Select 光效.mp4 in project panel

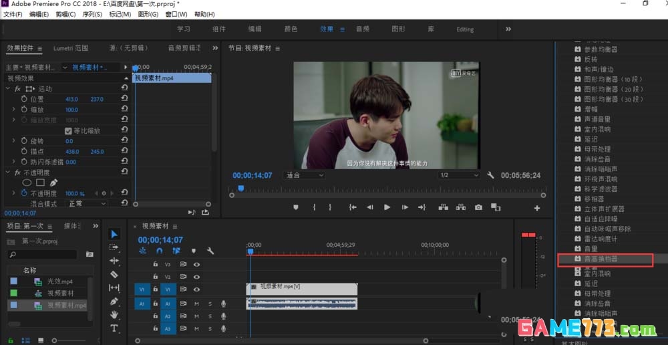click(x=60, y=281)
